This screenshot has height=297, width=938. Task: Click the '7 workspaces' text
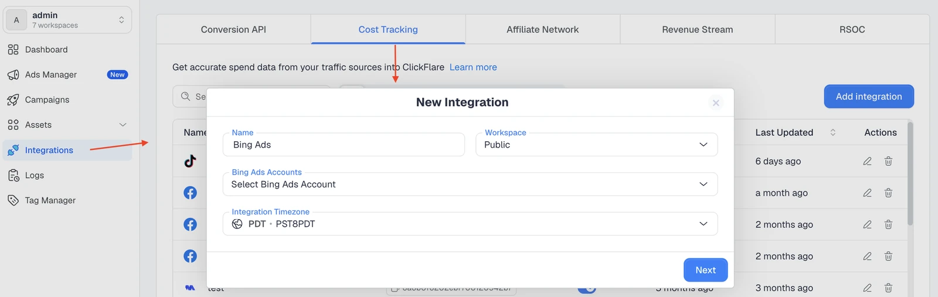pyautogui.click(x=55, y=25)
